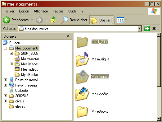Image resolution: width=162 pixels, height=122 pixels.
Task: Close the Dossiers side panel
Action: pos(68,36)
